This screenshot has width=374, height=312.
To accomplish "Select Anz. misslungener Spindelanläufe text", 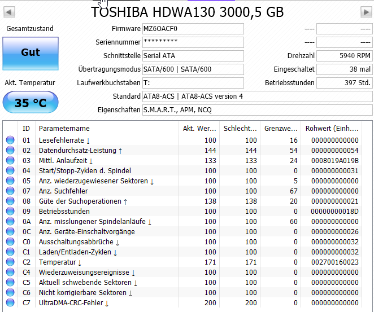I will [92, 222].
